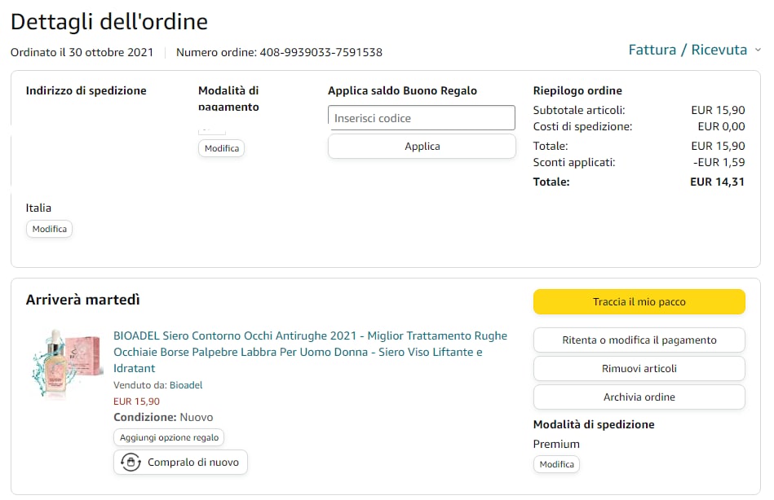Click Modifica under Premium shipping method

(x=556, y=464)
